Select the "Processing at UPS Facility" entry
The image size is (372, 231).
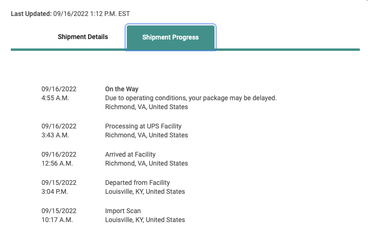(143, 126)
